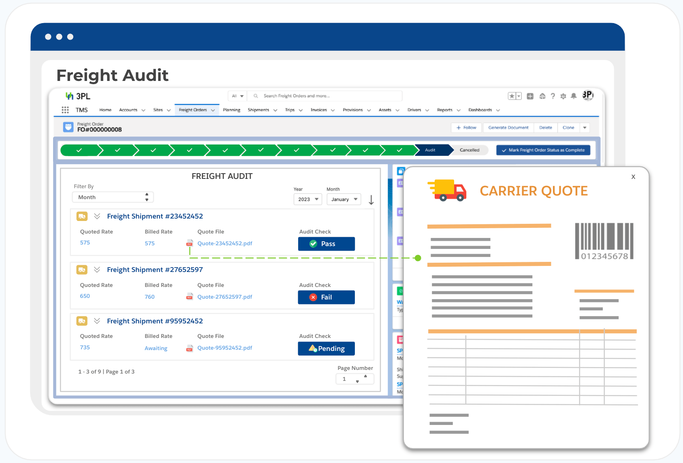Open Quote-27652597.pdf link
The width and height of the screenshot is (683, 463).
coord(225,297)
